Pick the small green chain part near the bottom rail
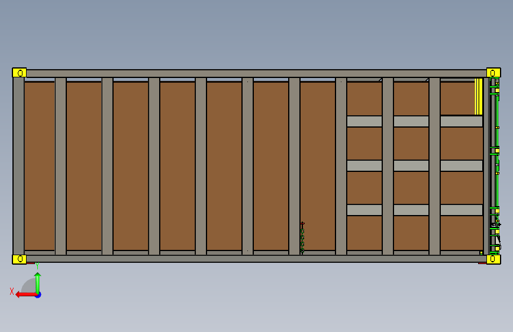The image size is (513, 332). [302, 237]
